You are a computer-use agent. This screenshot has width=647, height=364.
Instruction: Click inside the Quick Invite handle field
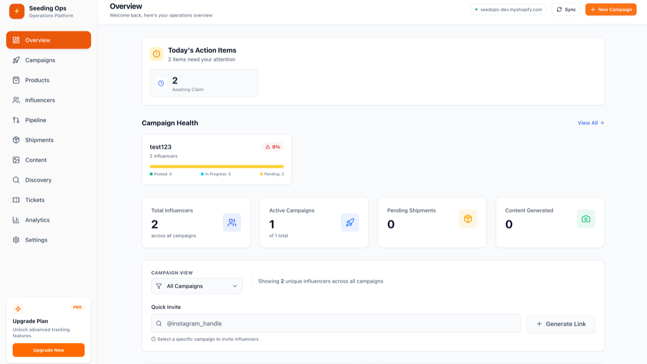tap(336, 324)
